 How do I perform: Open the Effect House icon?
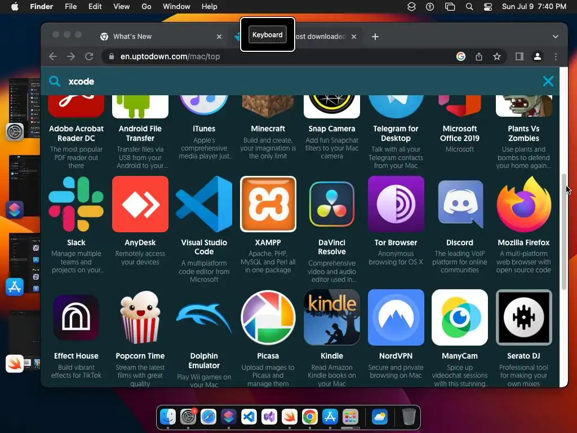coord(76,317)
